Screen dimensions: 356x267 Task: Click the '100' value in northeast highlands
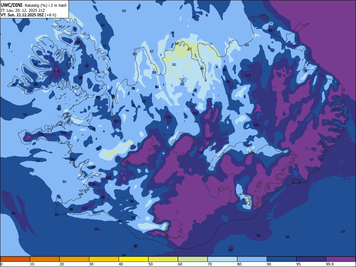point(248,75)
